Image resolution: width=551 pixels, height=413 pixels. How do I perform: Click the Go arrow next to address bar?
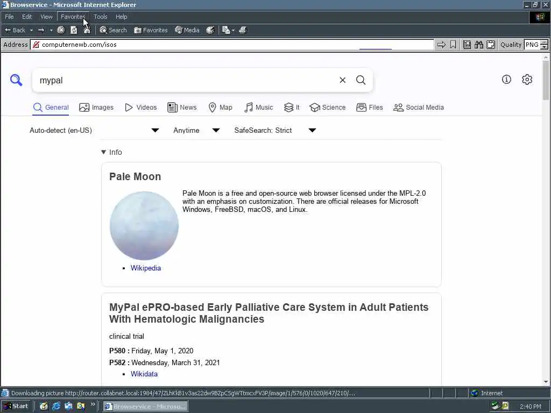(441, 45)
